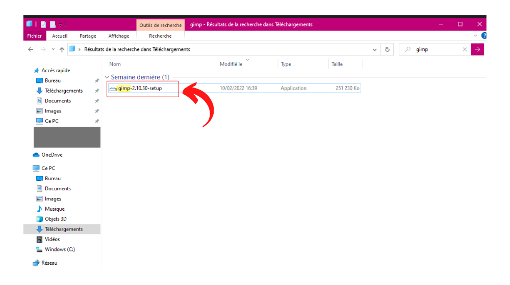The height and width of the screenshot is (285, 510).
Task: Sort by the Nom column header
Action: tap(115, 64)
